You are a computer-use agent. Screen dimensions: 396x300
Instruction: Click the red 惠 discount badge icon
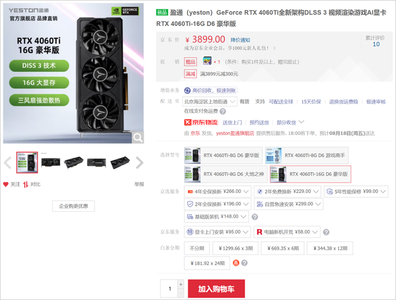click(x=236, y=263)
